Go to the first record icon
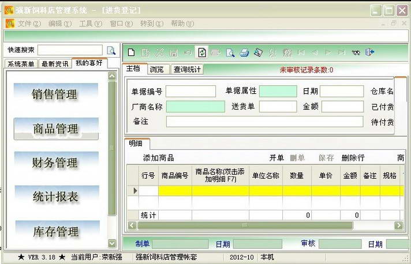The height and width of the screenshot is (264, 411). (x=301, y=52)
